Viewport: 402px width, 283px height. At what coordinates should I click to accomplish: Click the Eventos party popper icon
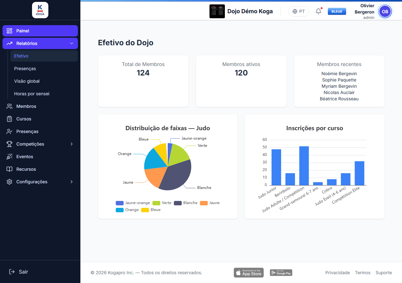(x=9, y=157)
